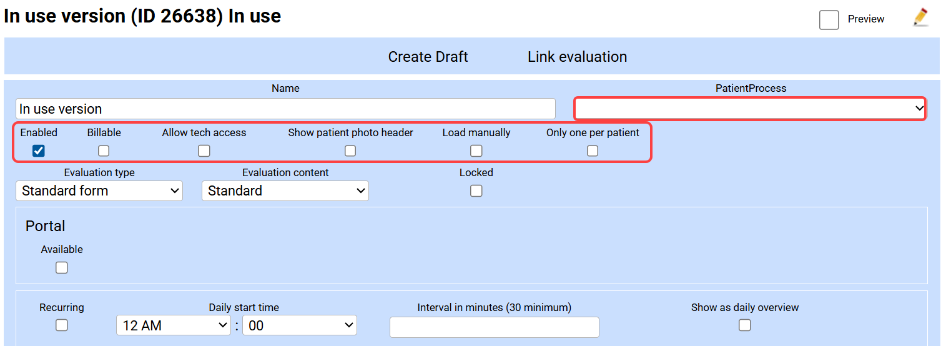The image size is (941, 346).
Task: Open the PatientProcess dropdown
Action: point(749,109)
